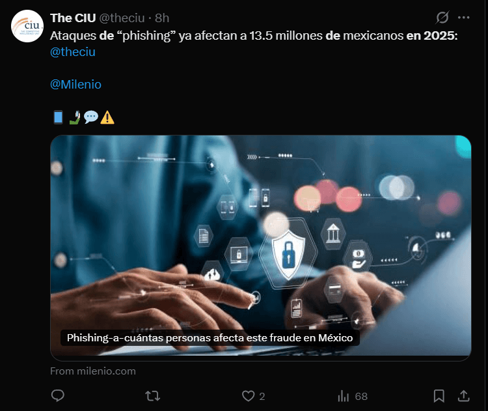The image size is (488, 411).
Task: Open the three-dot more options menu
Action: 463,18
